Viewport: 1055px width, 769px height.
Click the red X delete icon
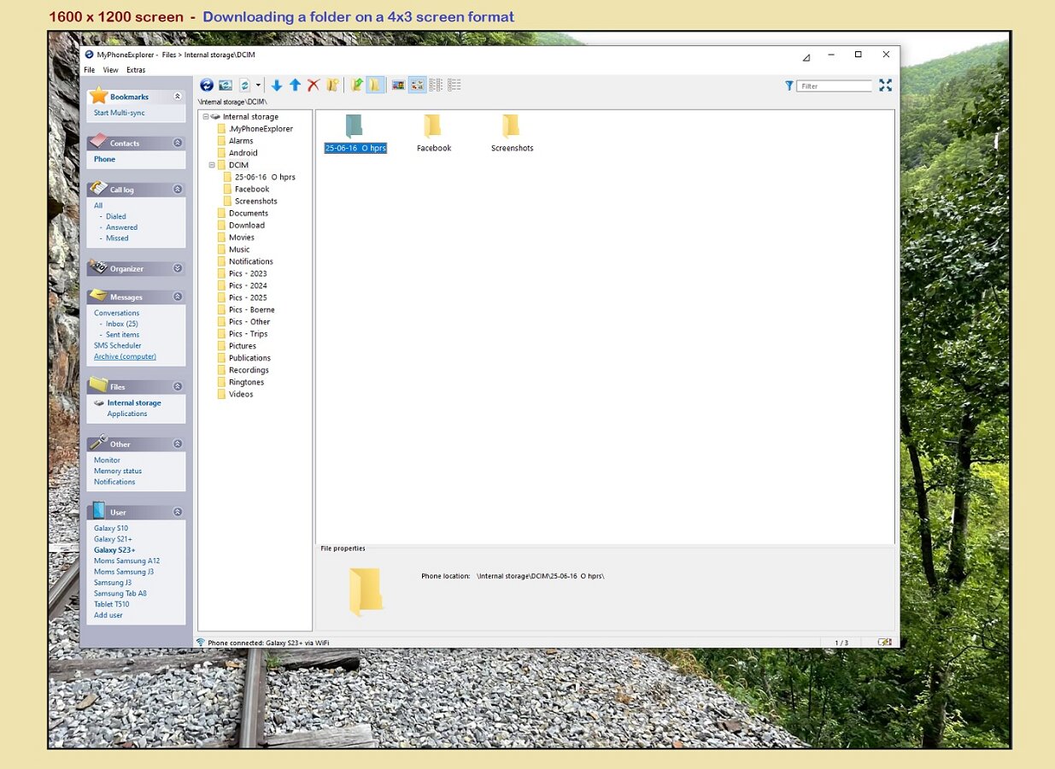tap(314, 85)
